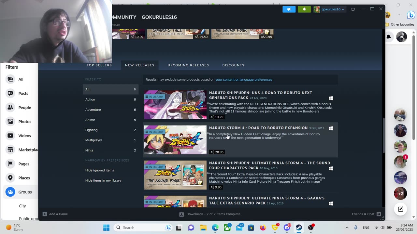
Task: Open Gaara's Tale Extra Scenario Pack title
Action: pos(266,201)
